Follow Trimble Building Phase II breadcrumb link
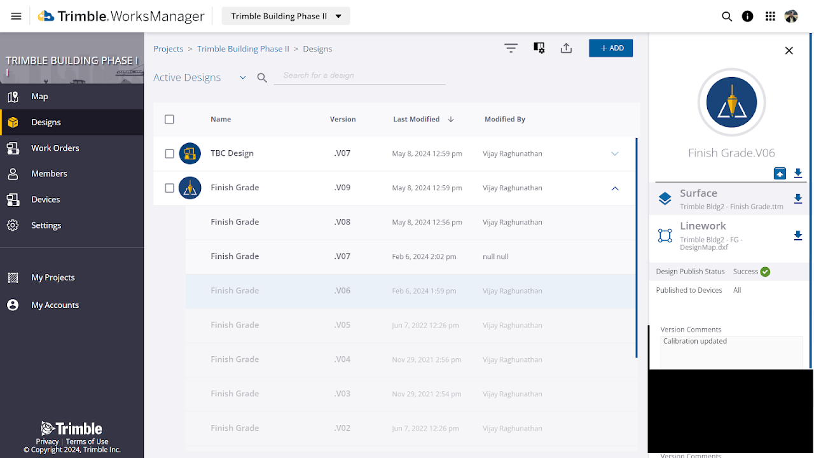Image resolution: width=814 pixels, height=458 pixels. 243,49
